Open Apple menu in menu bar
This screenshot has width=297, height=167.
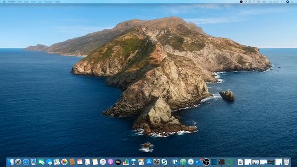pyautogui.click(x=4, y=2)
